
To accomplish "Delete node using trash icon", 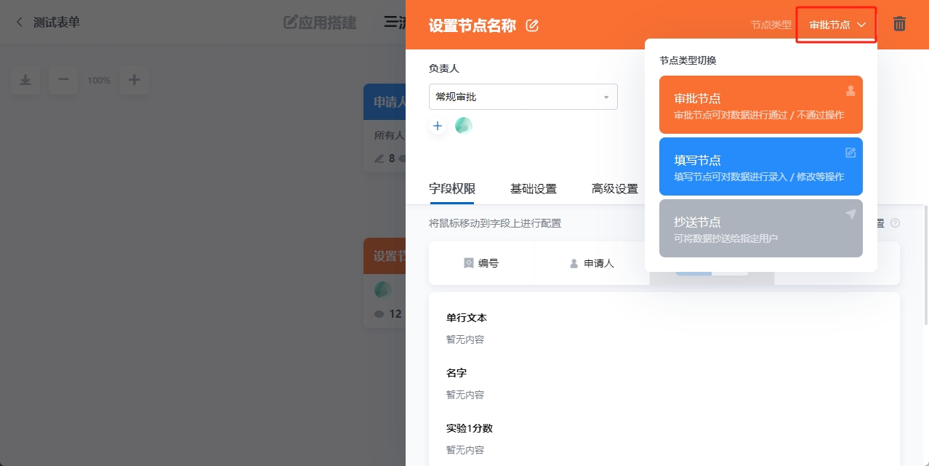I will click(899, 24).
